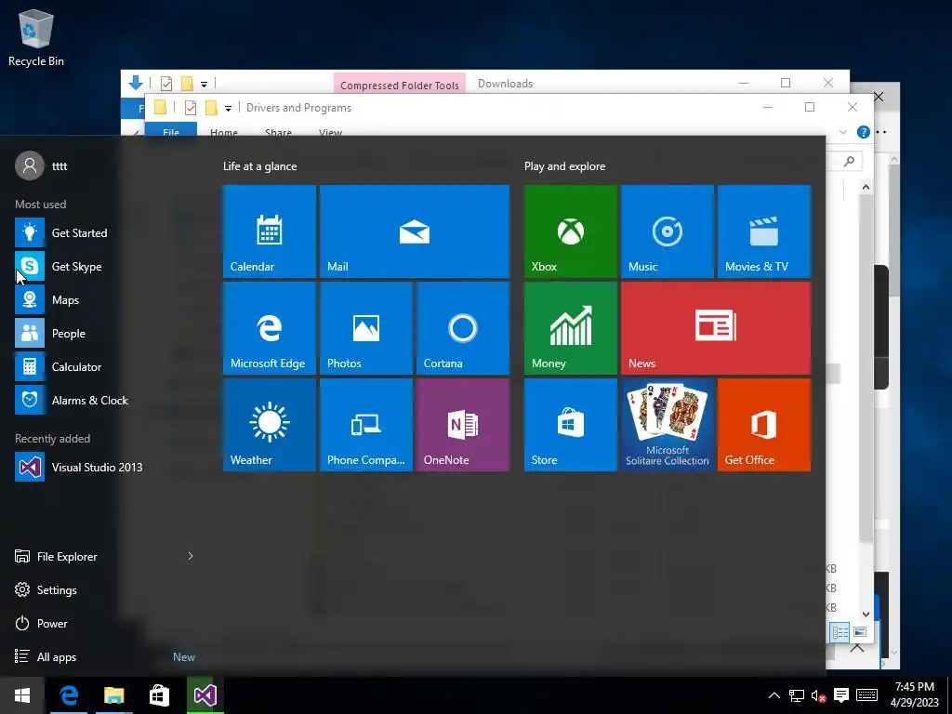
Task: Open quick access toolbar dropdown in Drivers and Programs
Action: click(x=229, y=108)
